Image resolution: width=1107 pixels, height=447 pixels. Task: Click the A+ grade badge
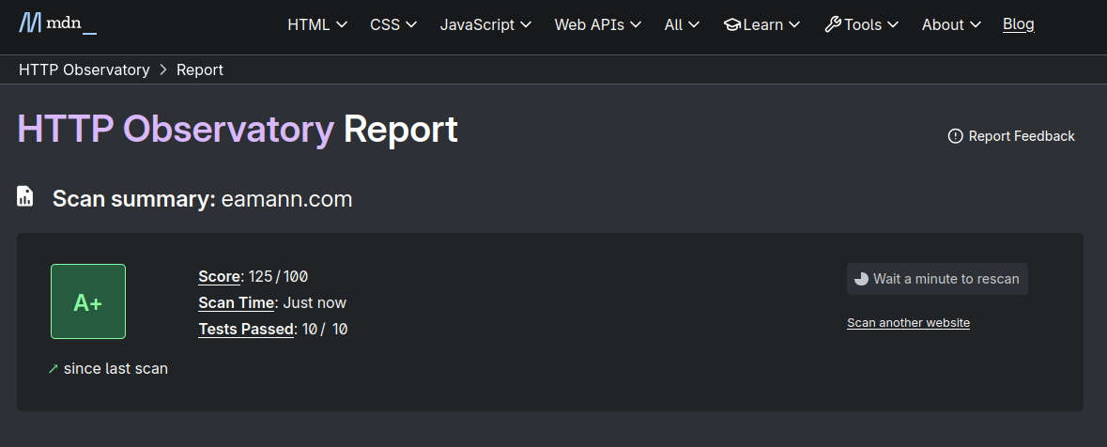pyautogui.click(x=88, y=301)
